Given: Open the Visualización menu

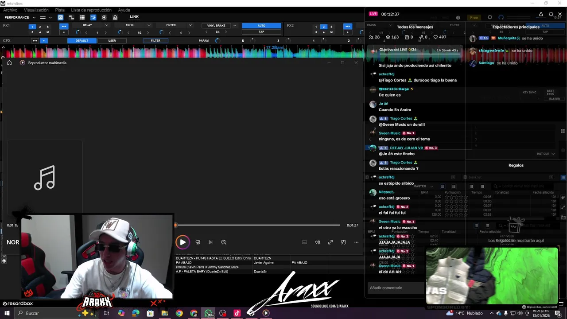Looking at the screenshot, I should click(36, 10).
